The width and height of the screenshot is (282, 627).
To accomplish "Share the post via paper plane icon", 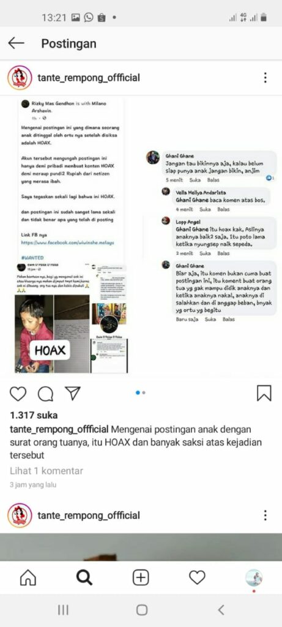I will coord(73,394).
